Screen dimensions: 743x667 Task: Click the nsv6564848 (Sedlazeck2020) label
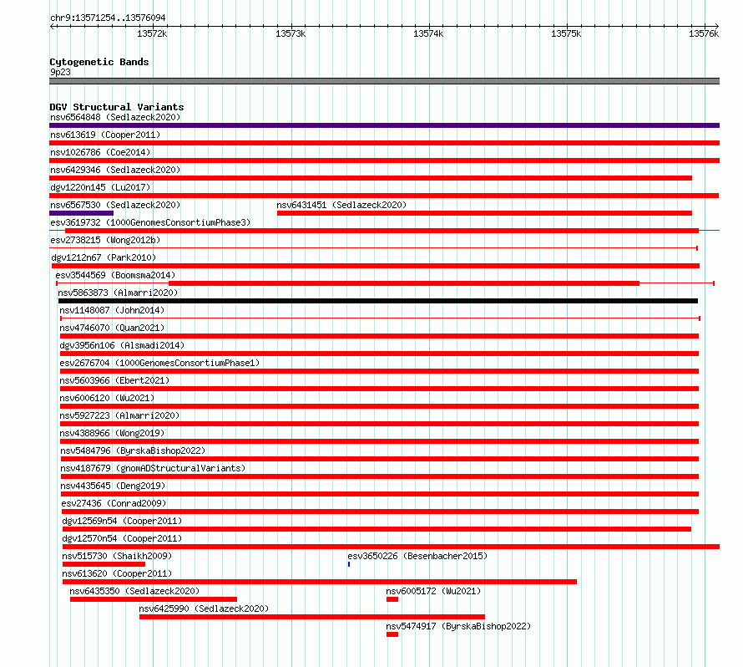point(115,117)
